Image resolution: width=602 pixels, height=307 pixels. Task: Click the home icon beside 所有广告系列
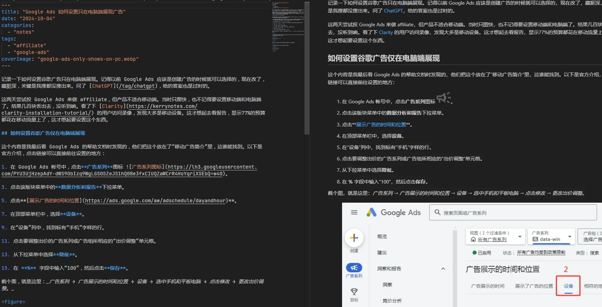(473, 240)
